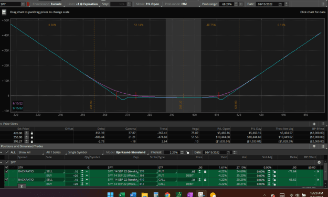Adjust price stepper on the .69 PUT price

point(199,171)
